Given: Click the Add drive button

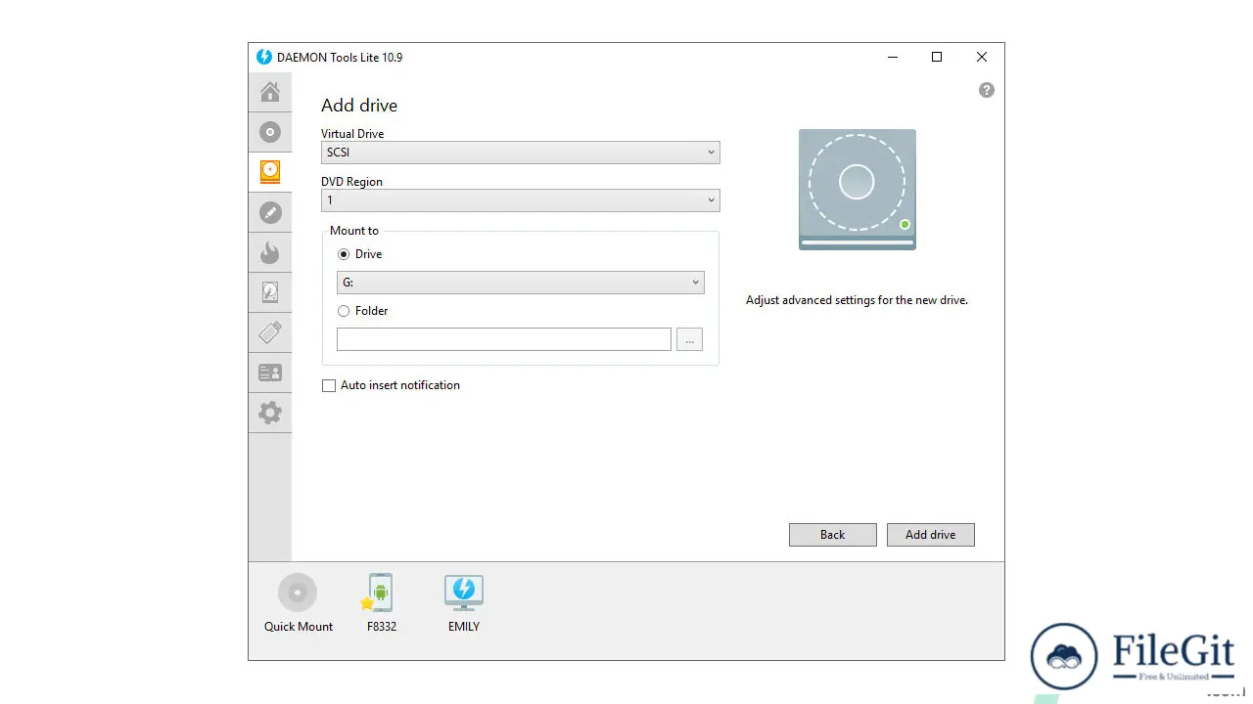Looking at the screenshot, I should [x=931, y=535].
